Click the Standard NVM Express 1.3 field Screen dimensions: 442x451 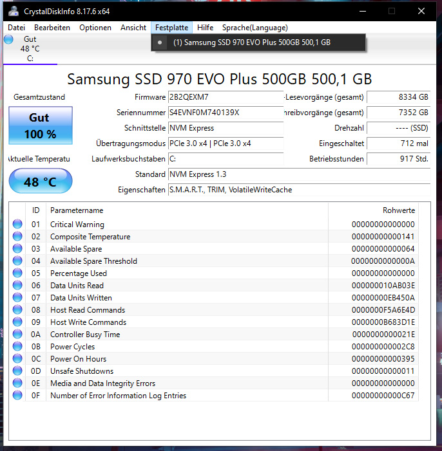(300, 174)
